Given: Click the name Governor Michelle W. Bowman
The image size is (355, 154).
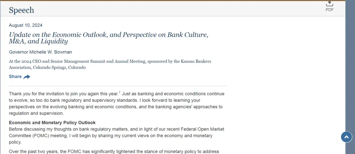Looking at the screenshot, I should pos(40,52).
